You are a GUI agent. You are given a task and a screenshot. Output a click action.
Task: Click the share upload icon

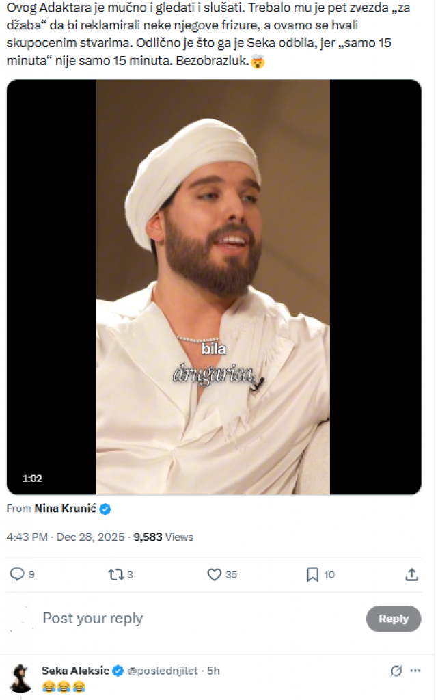click(411, 575)
